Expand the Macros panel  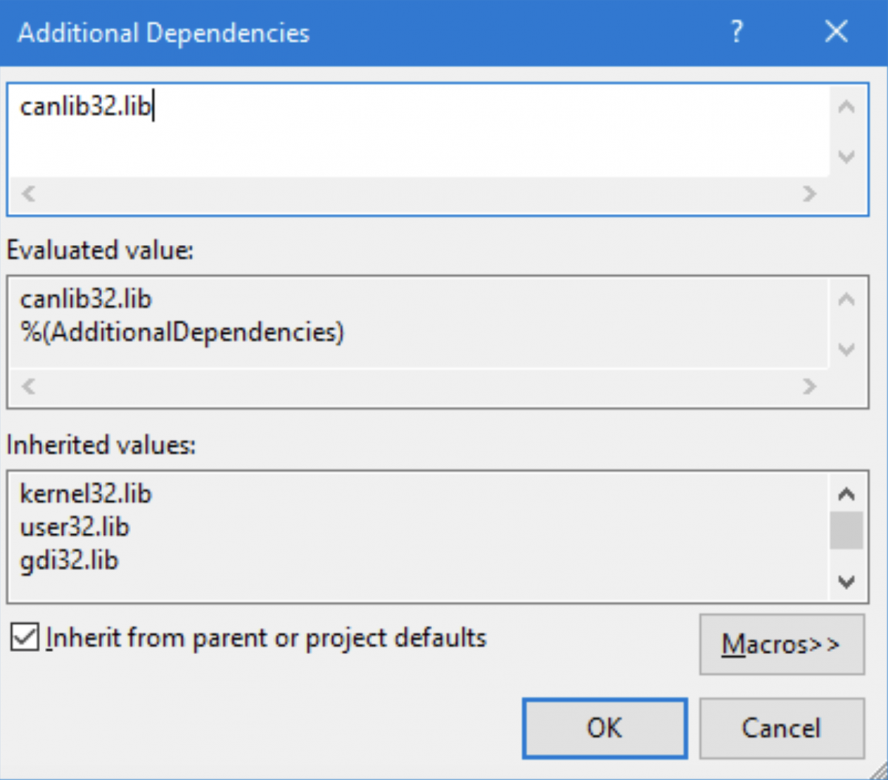point(781,644)
